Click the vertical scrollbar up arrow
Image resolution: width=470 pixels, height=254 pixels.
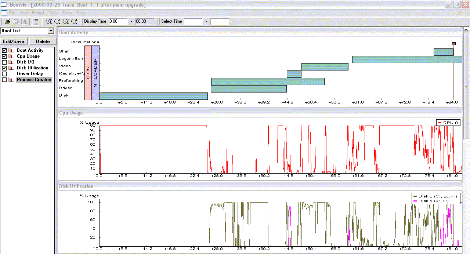click(467, 30)
